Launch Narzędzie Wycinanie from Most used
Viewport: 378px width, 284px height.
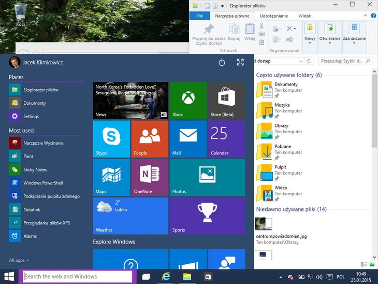pyautogui.click(x=43, y=143)
